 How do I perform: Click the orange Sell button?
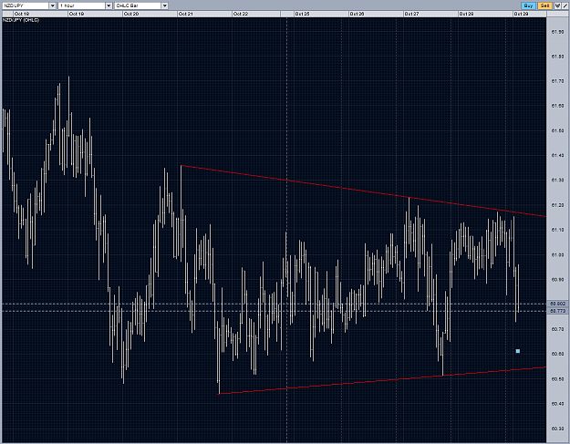(544, 5)
